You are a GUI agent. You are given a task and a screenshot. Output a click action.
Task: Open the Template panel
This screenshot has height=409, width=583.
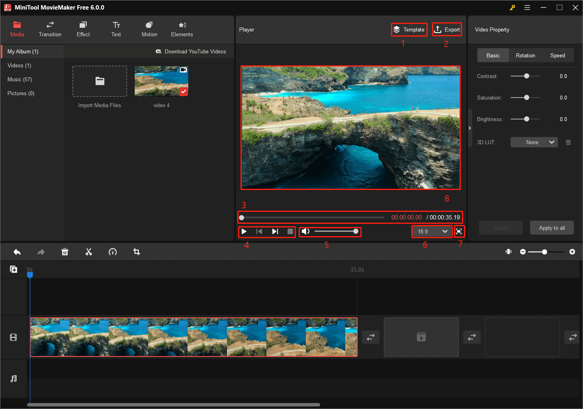409,29
